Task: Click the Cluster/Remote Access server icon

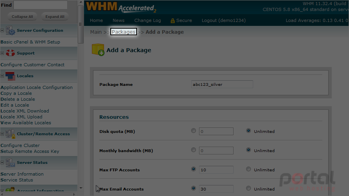Action: (10, 134)
